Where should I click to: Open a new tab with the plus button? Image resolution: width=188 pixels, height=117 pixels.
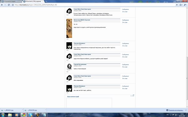[x=46, y=2]
